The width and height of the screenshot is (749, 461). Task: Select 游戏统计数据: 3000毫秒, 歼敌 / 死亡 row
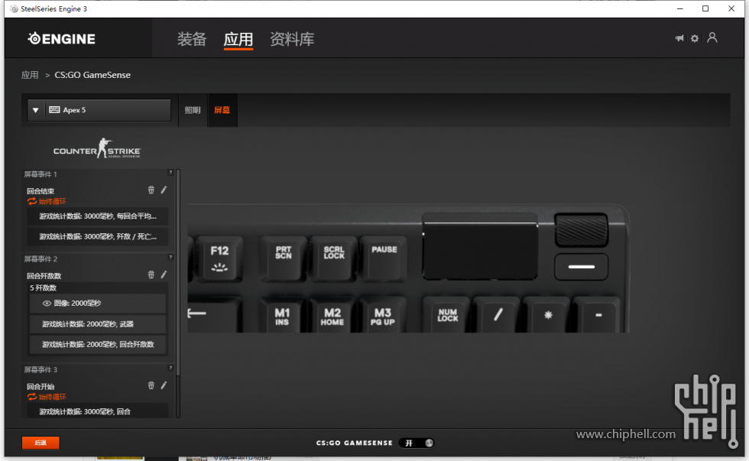(x=98, y=236)
